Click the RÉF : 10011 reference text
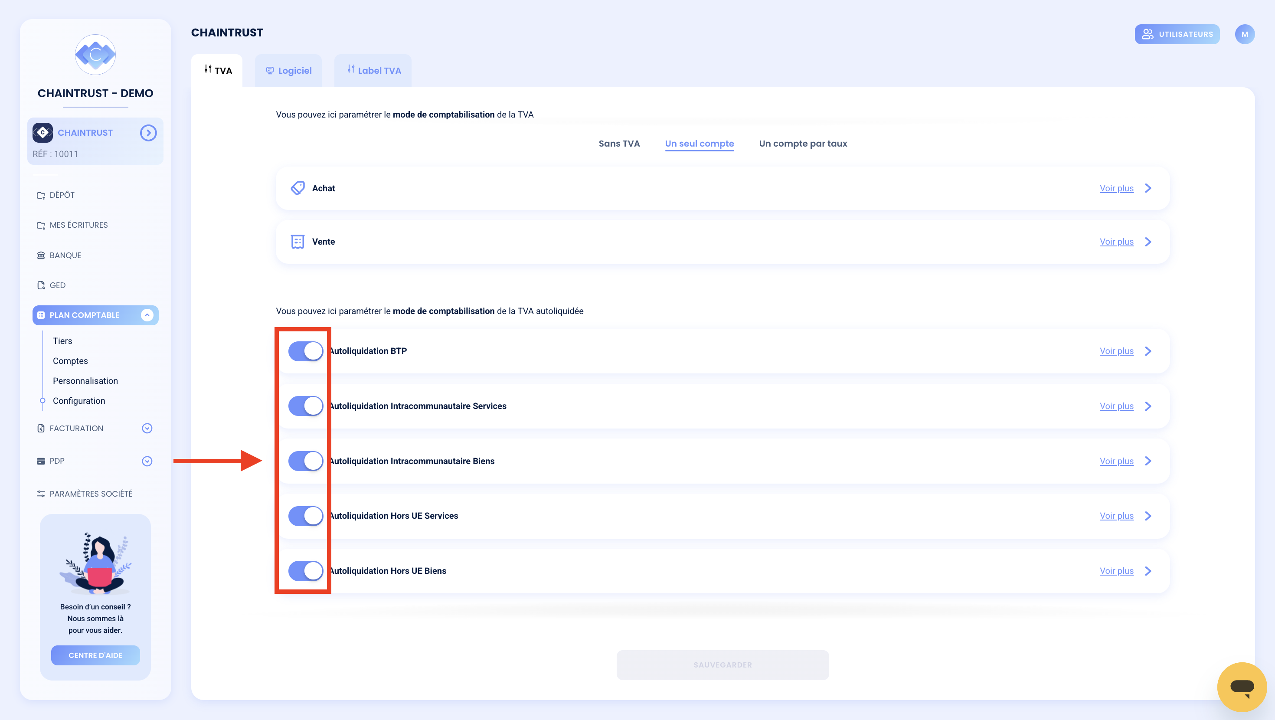This screenshot has height=720, width=1275. pos(56,154)
